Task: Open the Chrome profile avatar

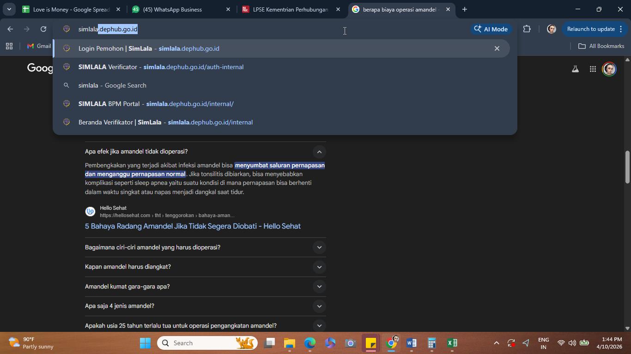Action: [551, 29]
